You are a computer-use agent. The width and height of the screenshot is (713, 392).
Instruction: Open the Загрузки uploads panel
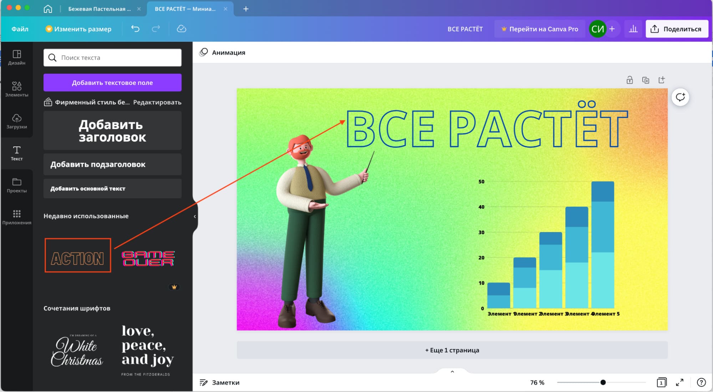17,122
